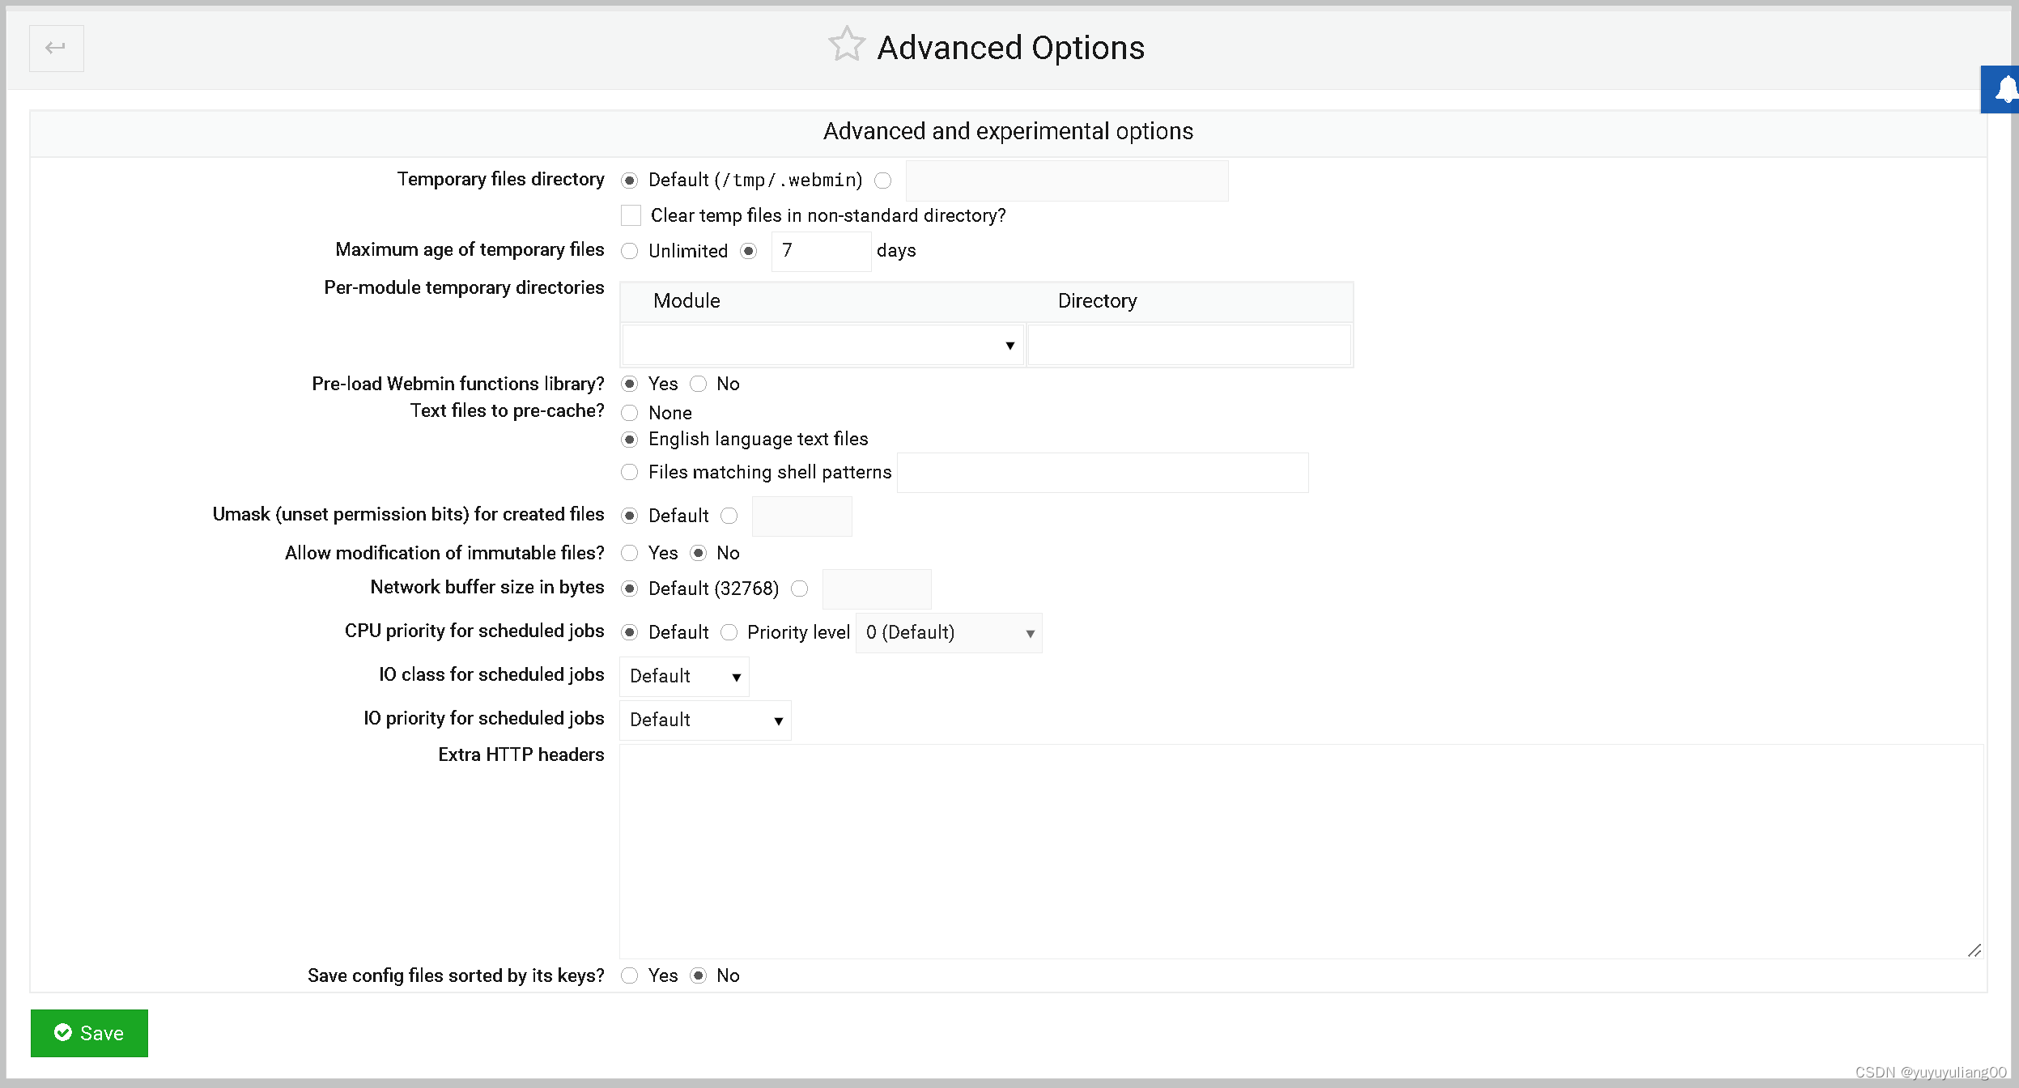Select Priority level for CPU scheduled jobs

click(x=729, y=632)
